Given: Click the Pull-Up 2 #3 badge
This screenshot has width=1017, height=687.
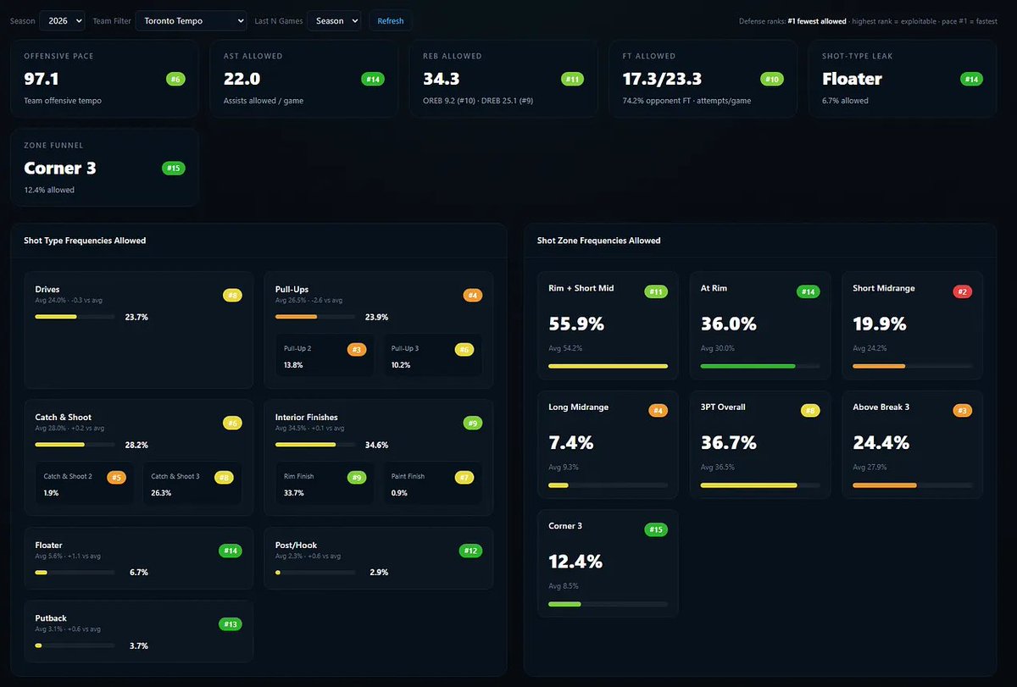Looking at the screenshot, I should 357,349.
